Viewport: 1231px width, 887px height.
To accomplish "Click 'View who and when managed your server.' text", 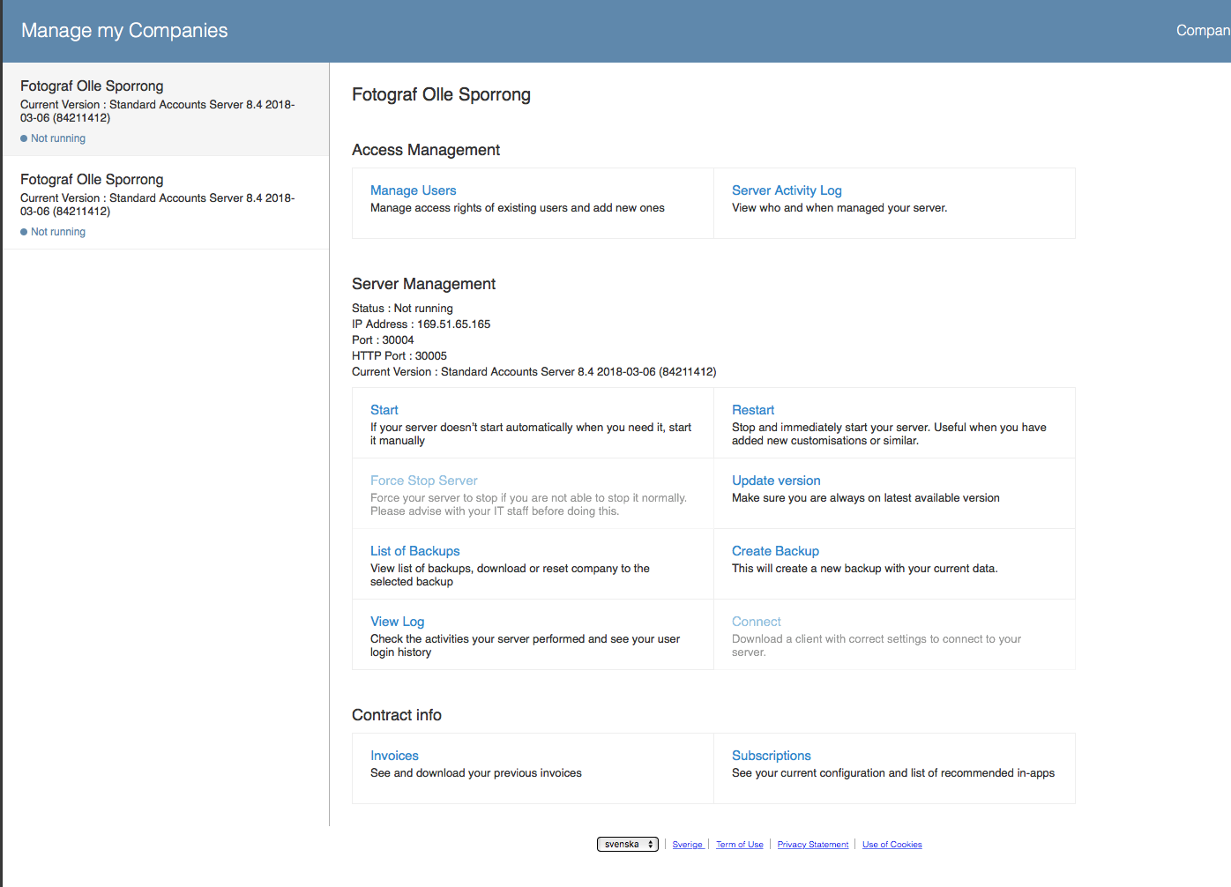I will [839, 208].
